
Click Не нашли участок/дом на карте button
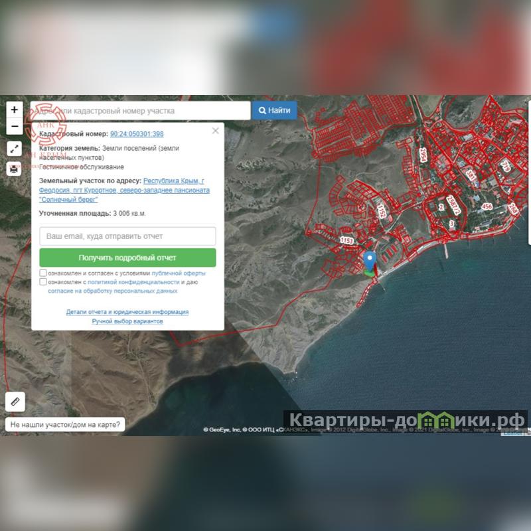[x=65, y=423]
